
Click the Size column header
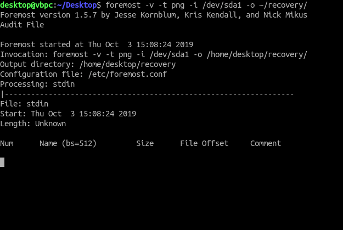point(145,143)
